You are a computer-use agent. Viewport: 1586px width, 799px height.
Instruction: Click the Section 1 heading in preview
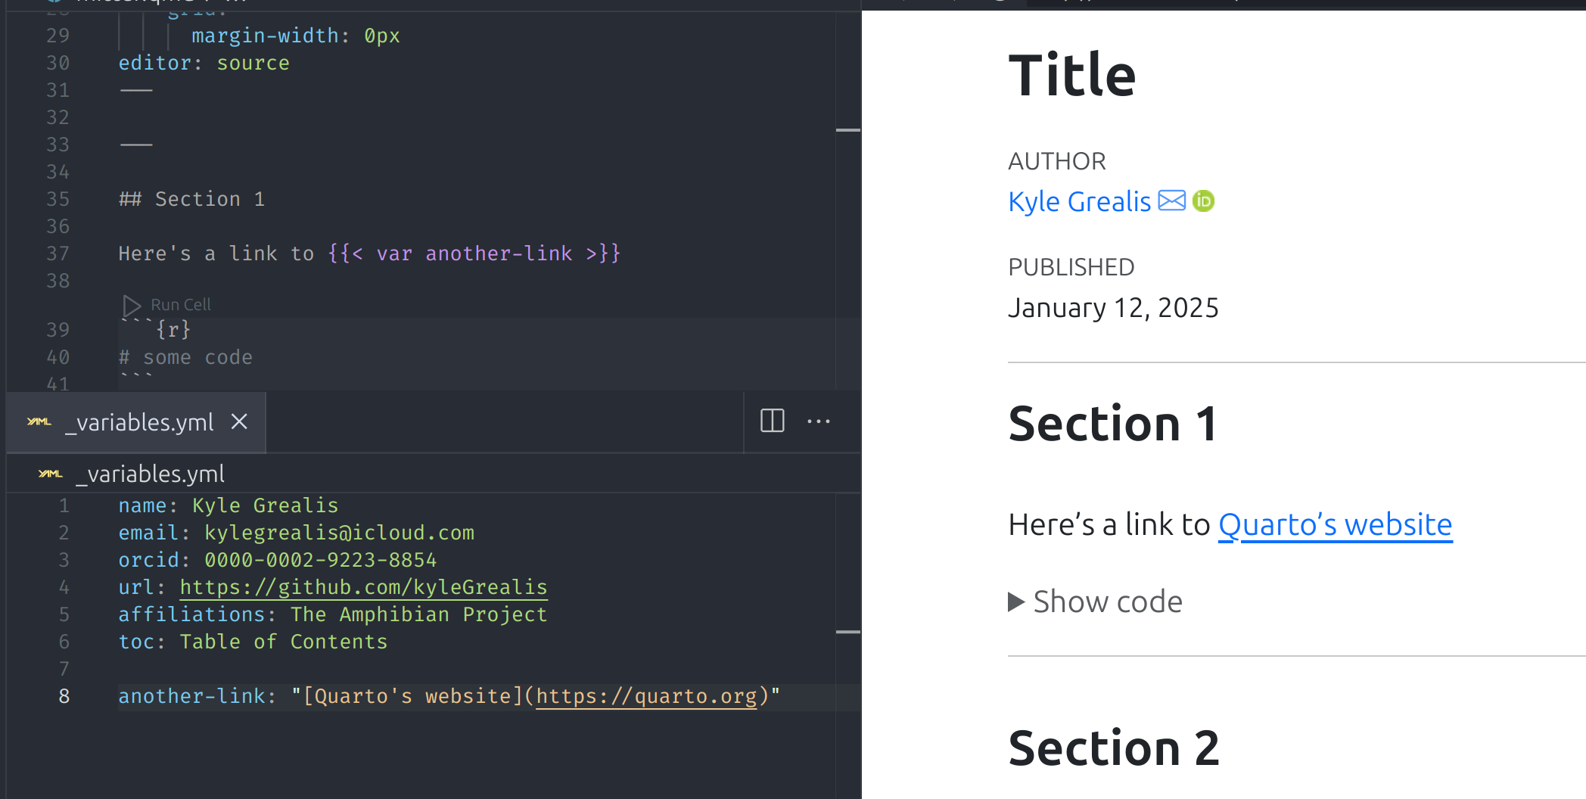coord(1112,424)
